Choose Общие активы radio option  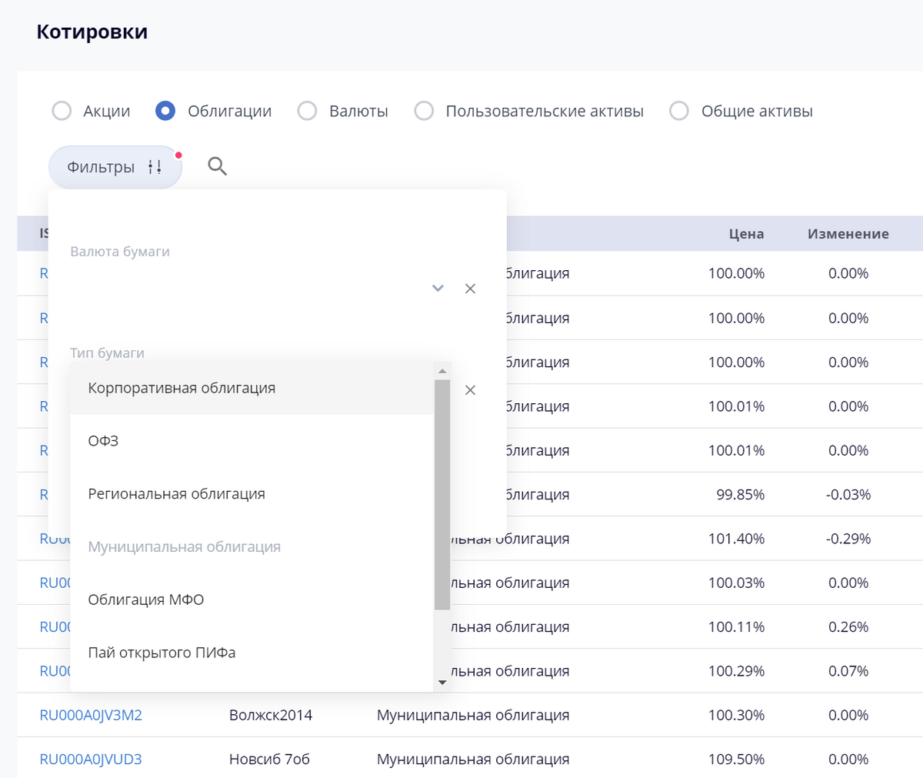coord(679,111)
